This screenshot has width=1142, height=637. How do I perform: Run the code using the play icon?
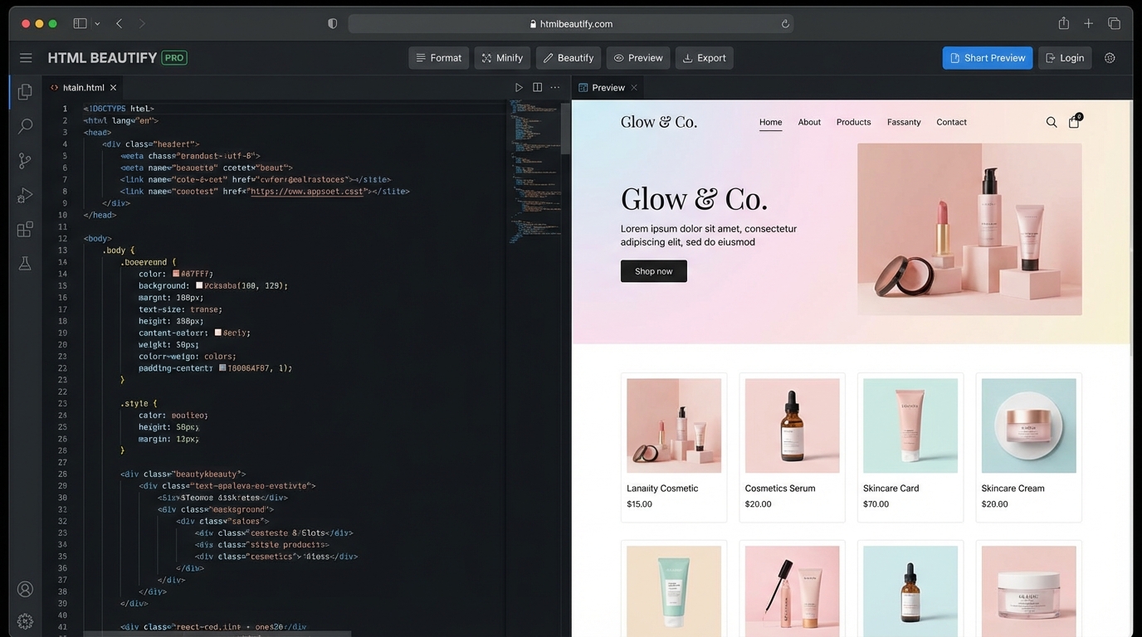pos(519,86)
